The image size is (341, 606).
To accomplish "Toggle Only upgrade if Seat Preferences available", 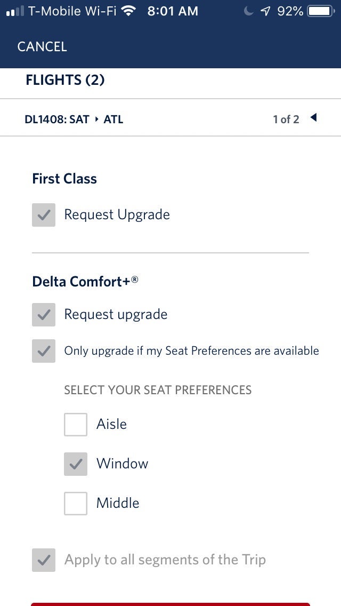I will click(x=44, y=351).
